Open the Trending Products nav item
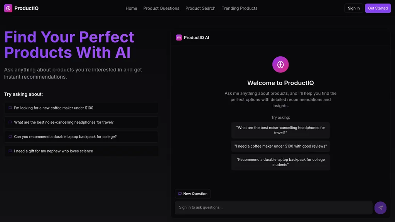Screen dimensions: 395x222 [239, 8]
